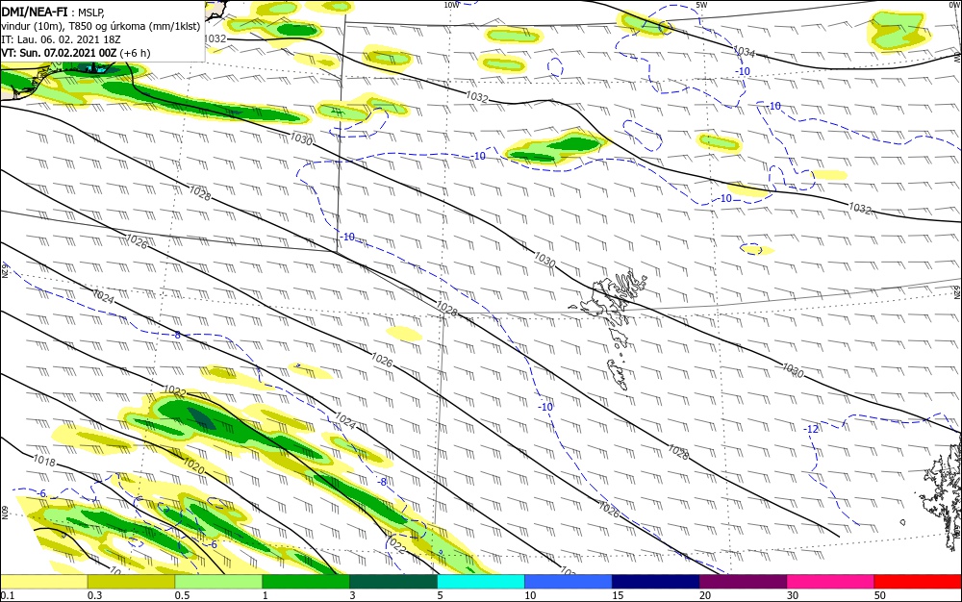The image size is (962, 602).
Task: Click the "0.1" legend value
Action: 7,595
